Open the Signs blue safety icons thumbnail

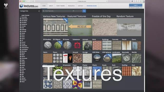(48, 84)
